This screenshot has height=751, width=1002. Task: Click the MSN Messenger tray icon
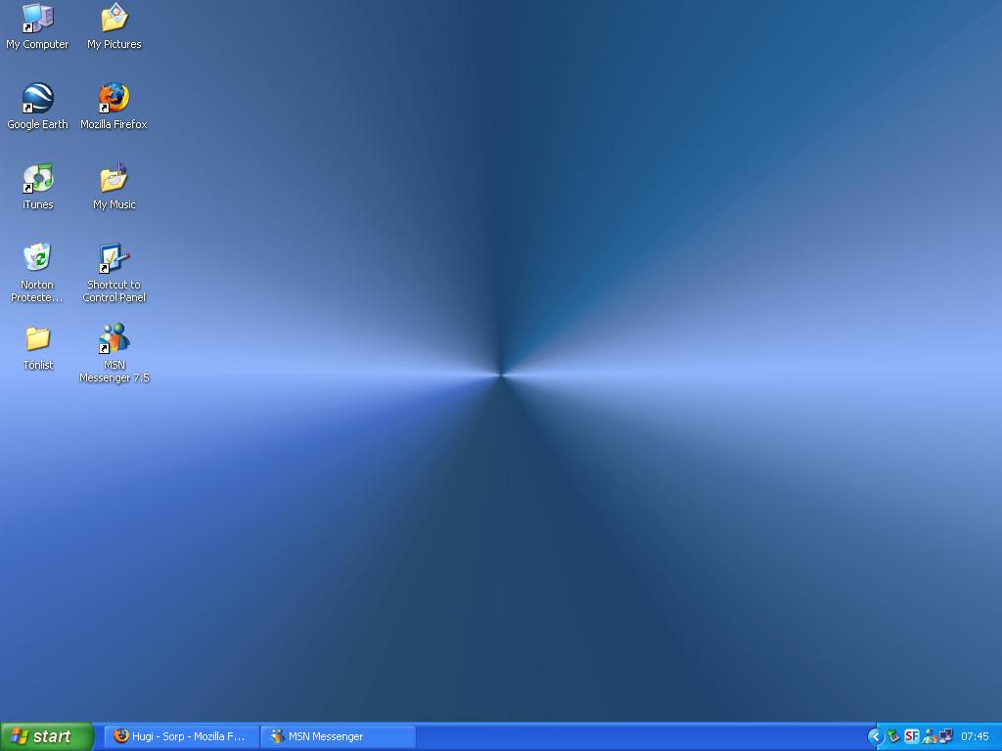[x=930, y=737]
